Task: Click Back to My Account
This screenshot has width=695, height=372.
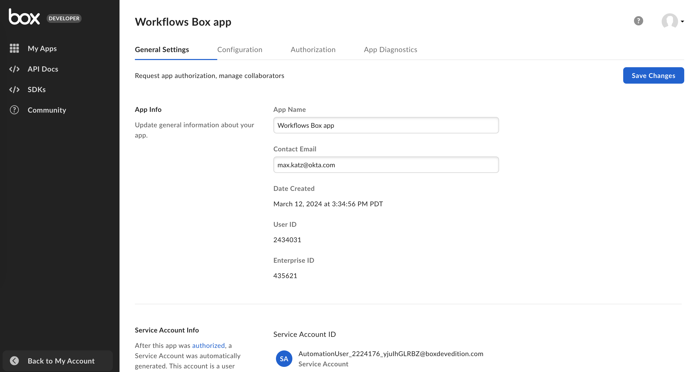Action: pyautogui.click(x=61, y=361)
